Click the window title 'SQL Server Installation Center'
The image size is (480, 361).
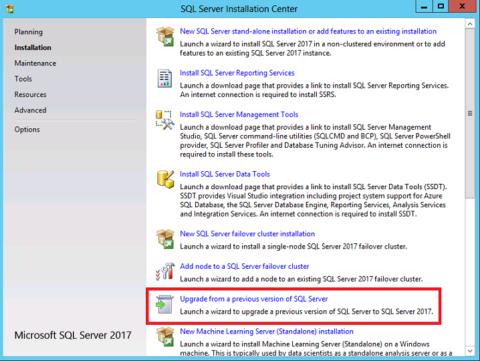pyautogui.click(x=239, y=9)
